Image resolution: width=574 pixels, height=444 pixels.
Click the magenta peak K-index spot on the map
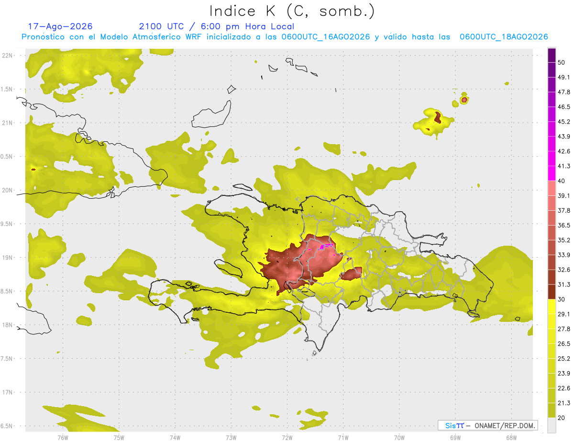327,246
